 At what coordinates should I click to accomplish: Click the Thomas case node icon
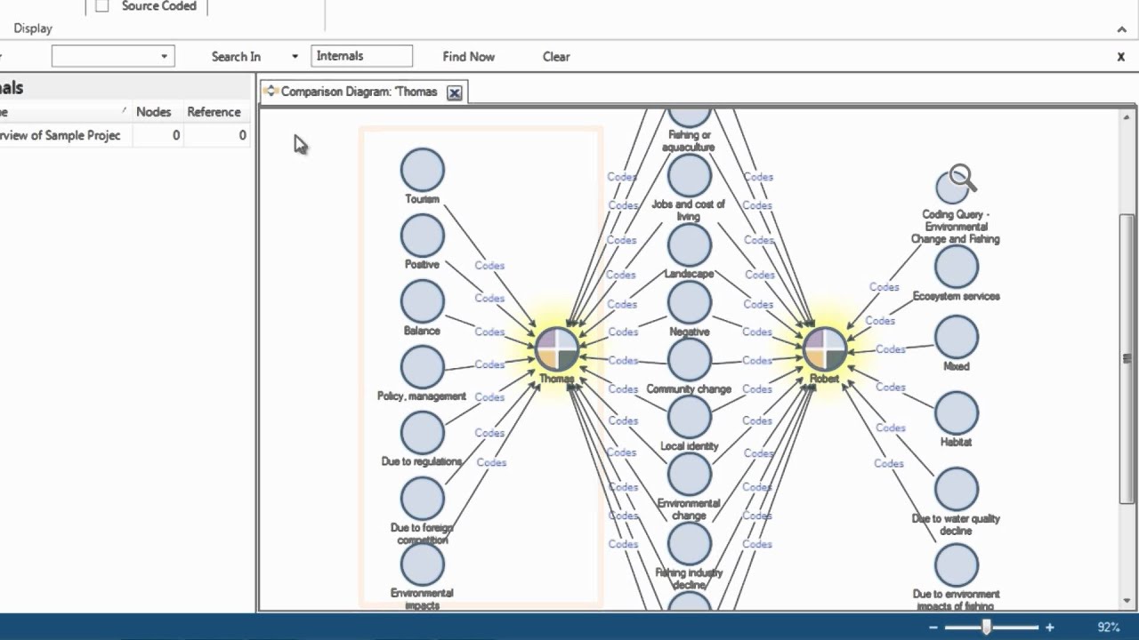tap(557, 348)
